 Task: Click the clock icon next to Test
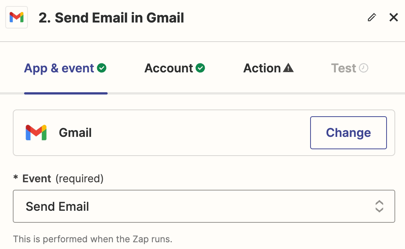(364, 68)
